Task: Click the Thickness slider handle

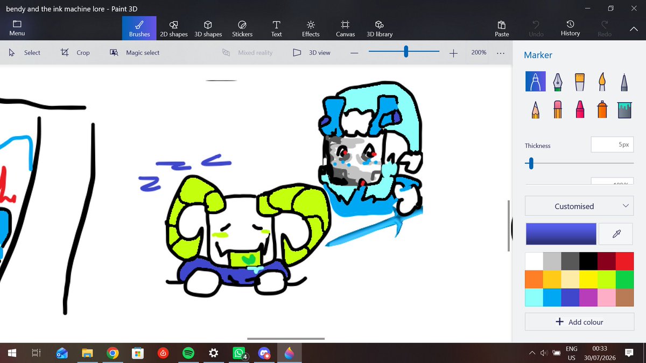Action: pyautogui.click(x=531, y=163)
